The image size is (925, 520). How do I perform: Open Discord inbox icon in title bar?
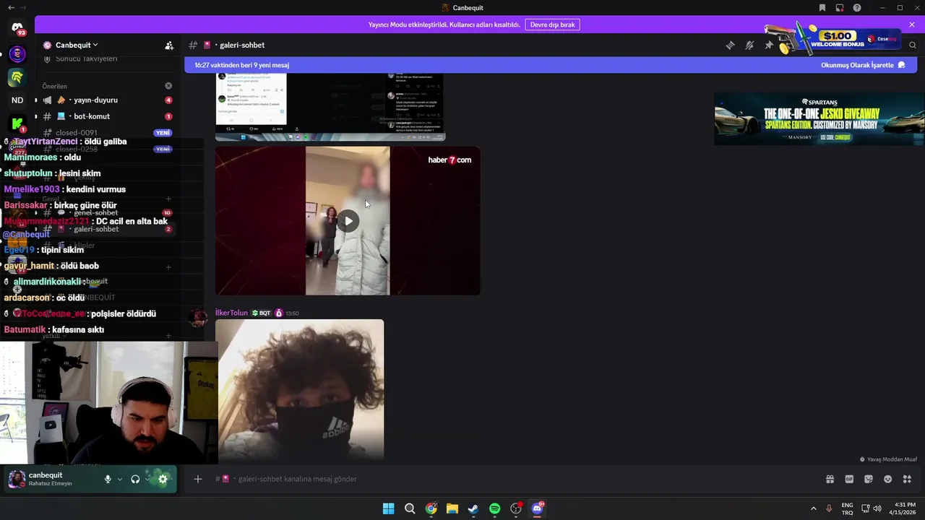coord(840,7)
